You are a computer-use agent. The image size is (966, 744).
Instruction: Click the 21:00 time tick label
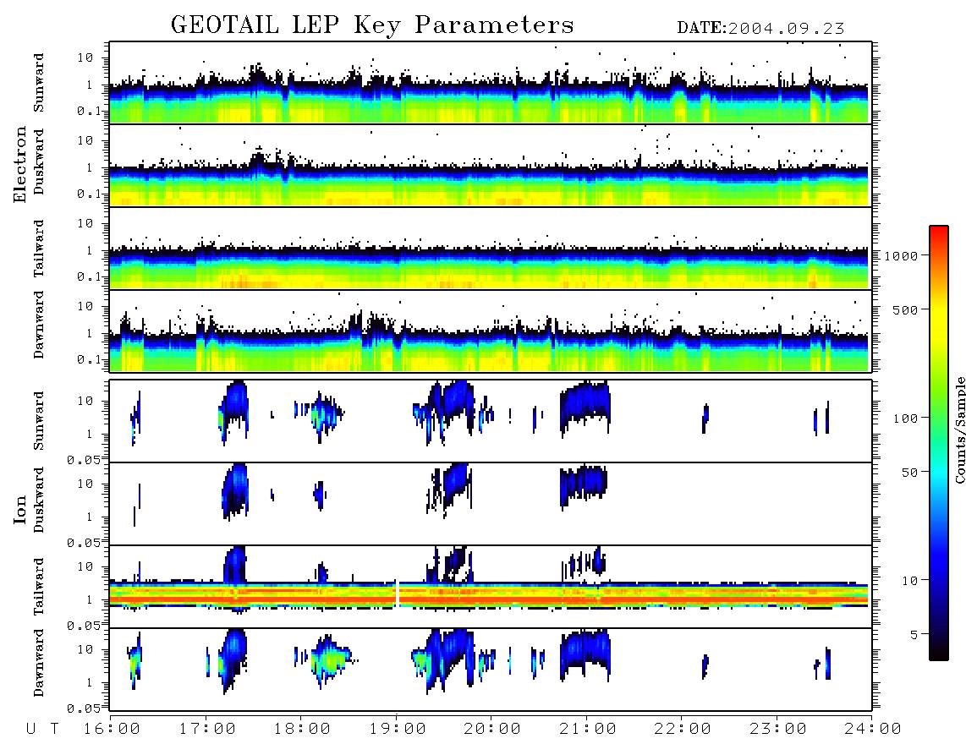click(x=587, y=730)
